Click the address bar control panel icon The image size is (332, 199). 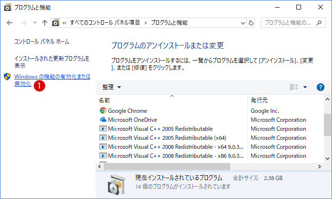point(56,23)
